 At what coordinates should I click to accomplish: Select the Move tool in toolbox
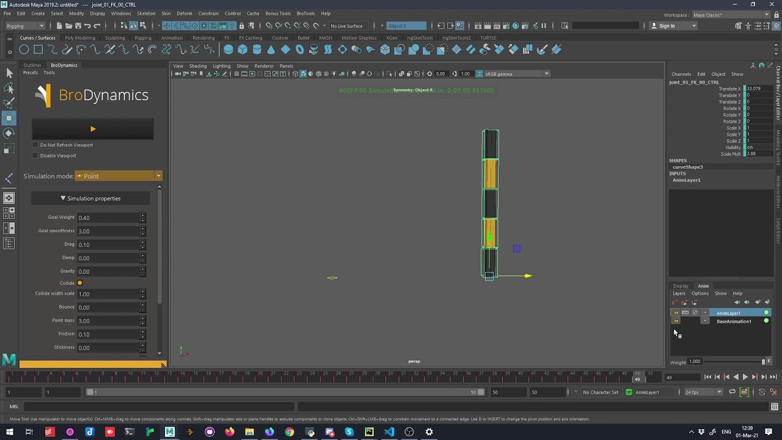pos(9,118)
